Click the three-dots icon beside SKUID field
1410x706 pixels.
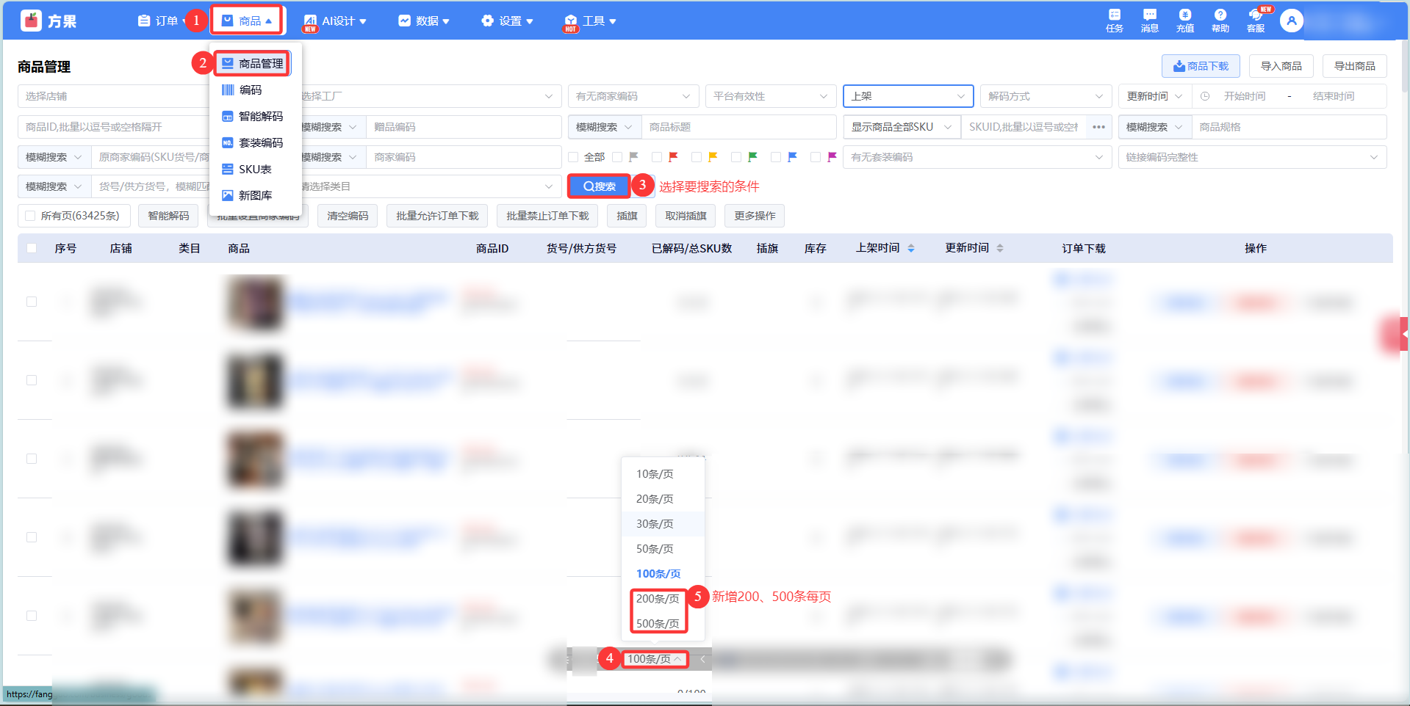click(x=1098, y=127)
